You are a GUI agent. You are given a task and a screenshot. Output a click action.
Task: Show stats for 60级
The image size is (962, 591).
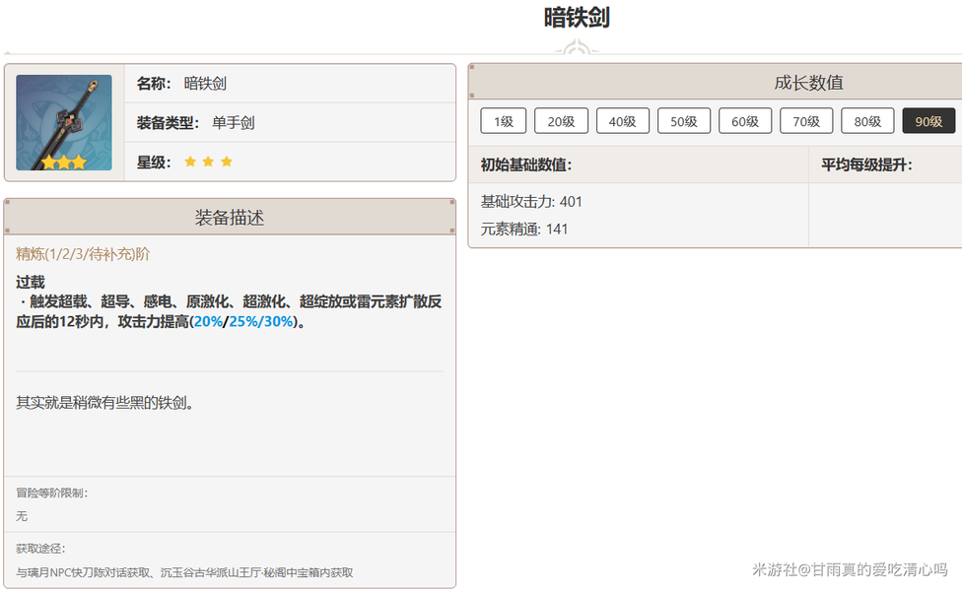point(744,121)
